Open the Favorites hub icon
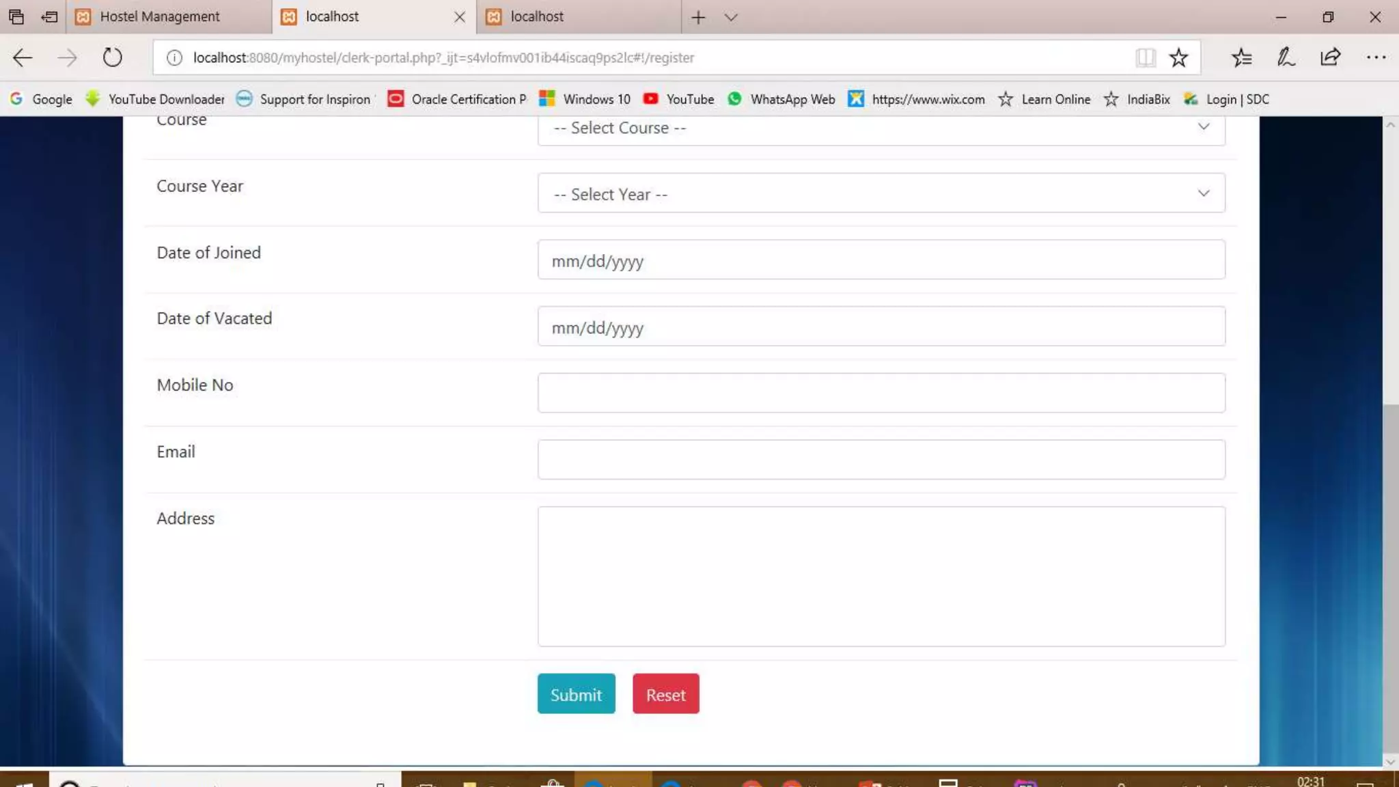Viewport: 1399px width, 787px height. click(1242, 58)
